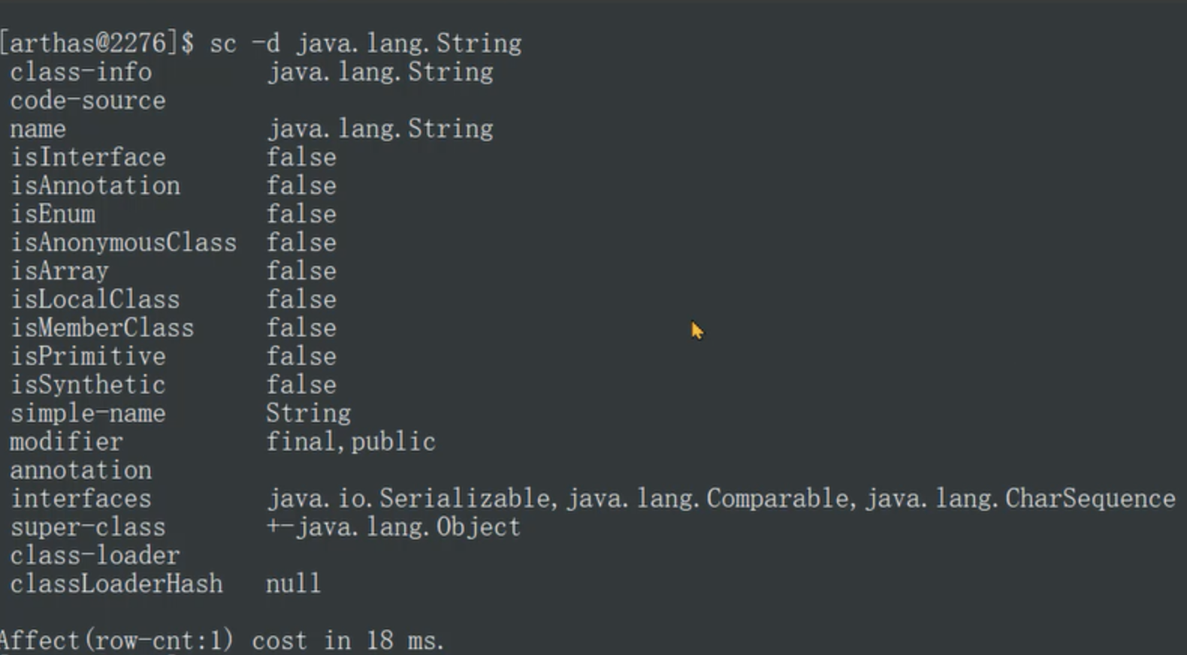Click the 'isSynthetic' field name
The width and height of the screenshot is (1187, 655).
click(x=87, y=385)
